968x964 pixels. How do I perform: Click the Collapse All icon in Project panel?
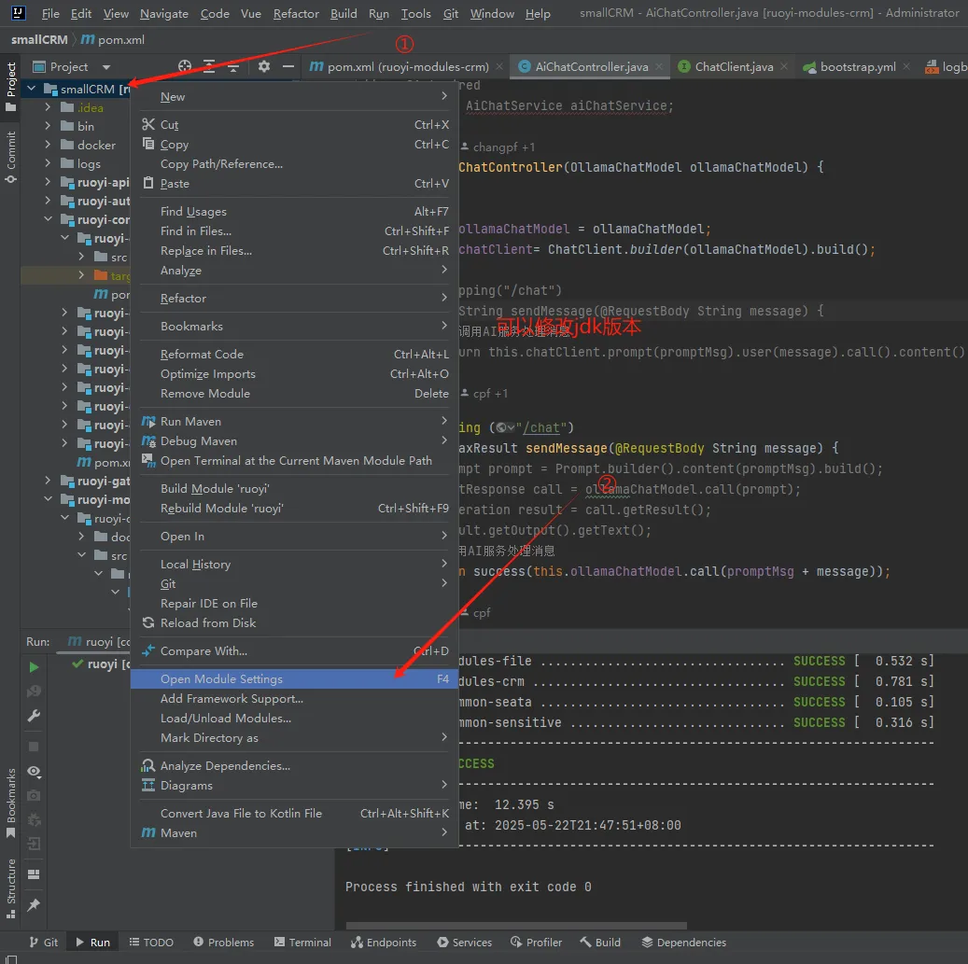[x=233, y=66]
